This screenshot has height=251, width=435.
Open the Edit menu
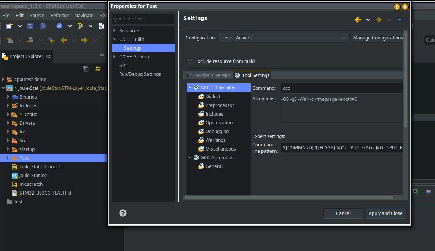(x=19, y=16)
